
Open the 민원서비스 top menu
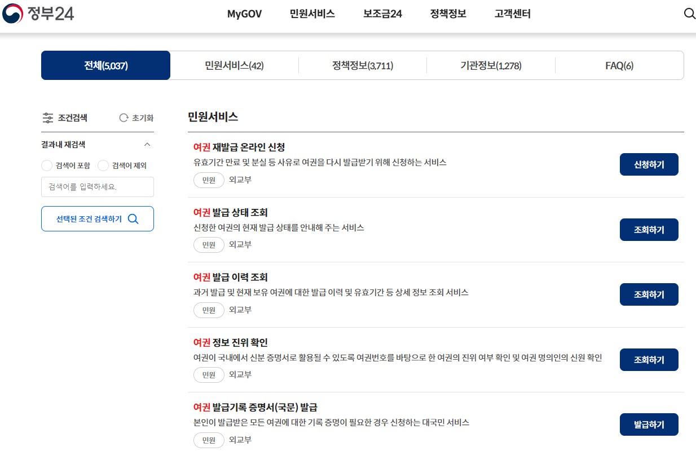(x=312, y=14)
